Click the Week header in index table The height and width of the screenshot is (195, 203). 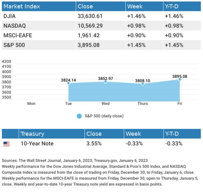coord(135,6)
